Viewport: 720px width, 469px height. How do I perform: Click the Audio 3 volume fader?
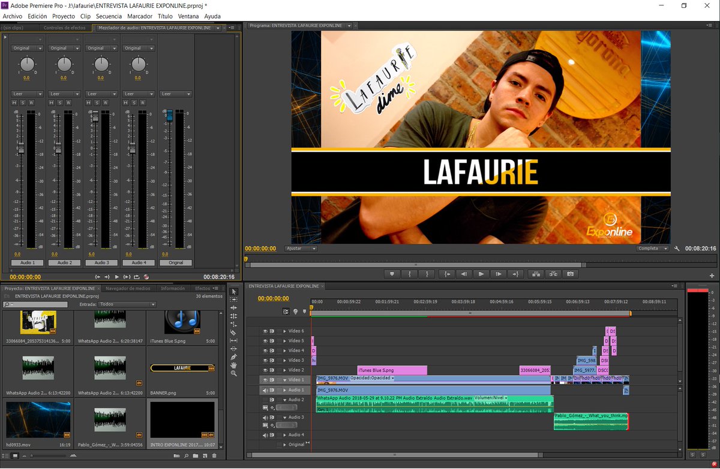click(94, 116)
